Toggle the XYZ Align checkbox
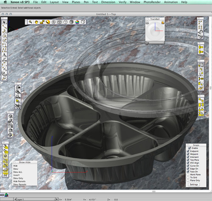Viewport: 212px width, 201px height. click(x=188, y=163)
